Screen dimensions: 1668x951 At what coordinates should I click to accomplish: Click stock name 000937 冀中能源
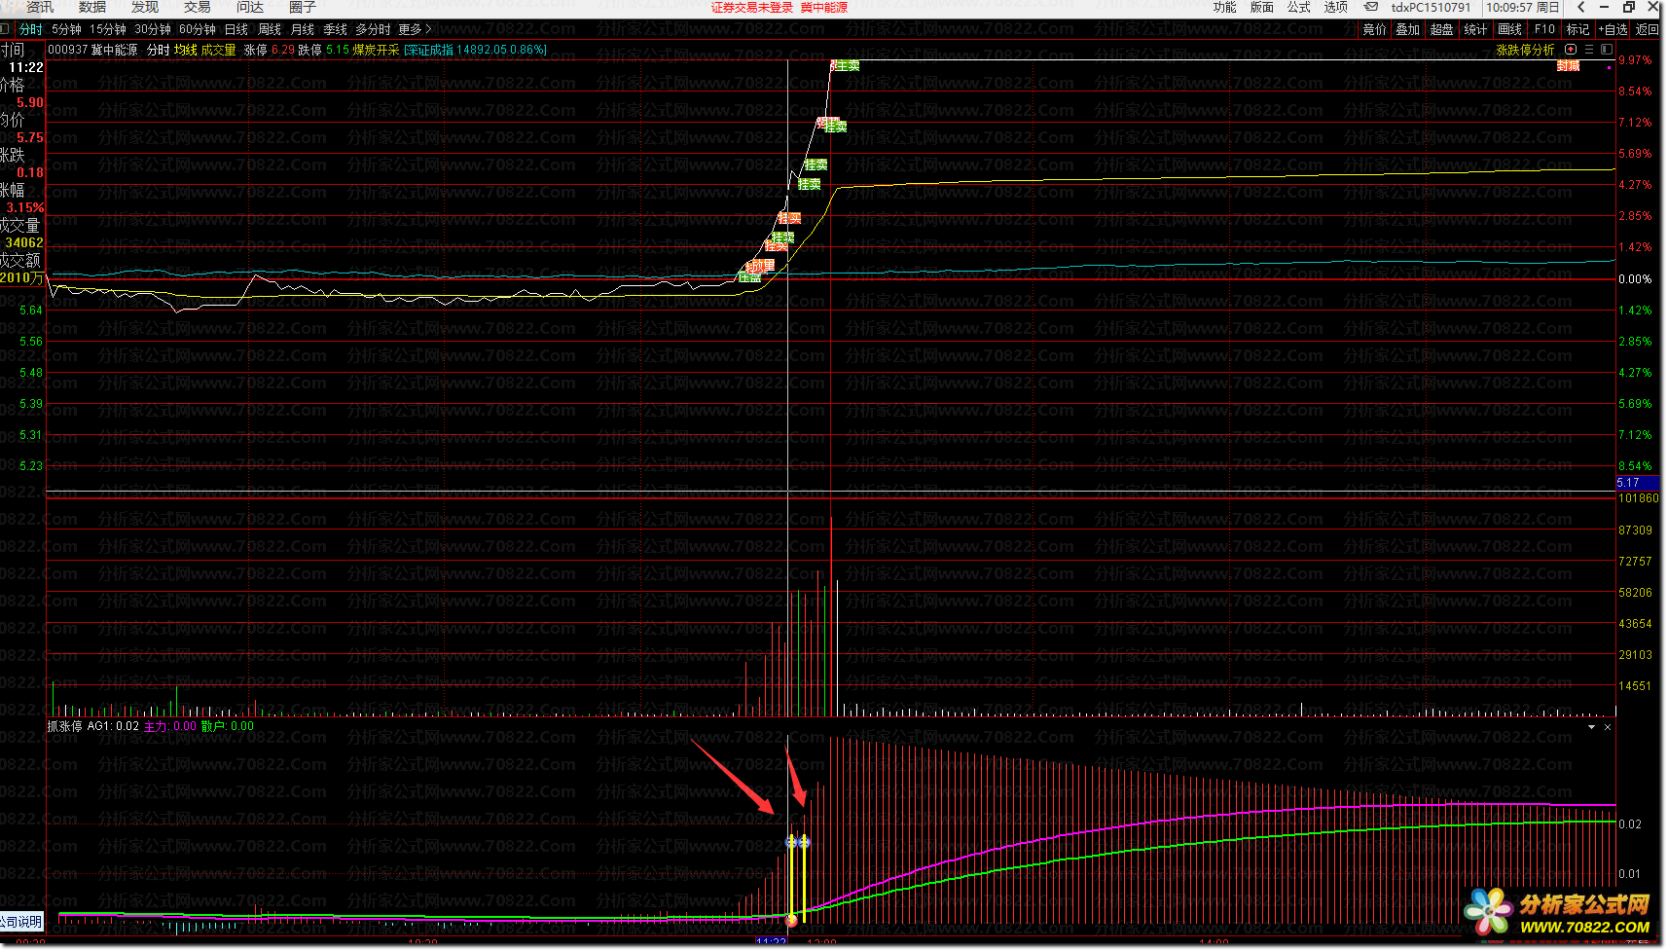(x=92, y=50)
